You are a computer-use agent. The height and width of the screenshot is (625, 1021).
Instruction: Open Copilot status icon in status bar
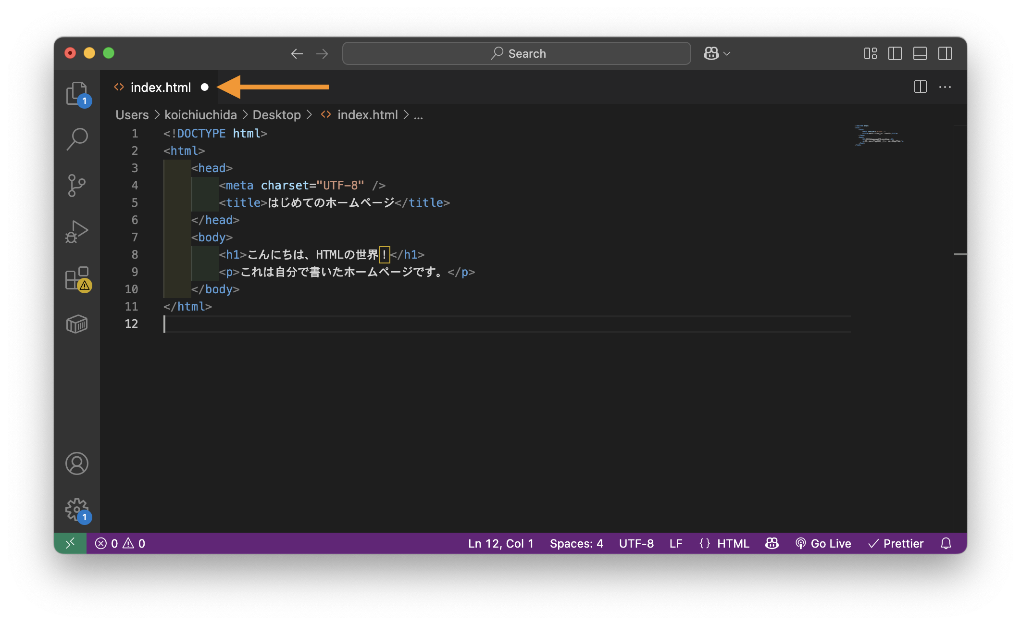point(772,543)
